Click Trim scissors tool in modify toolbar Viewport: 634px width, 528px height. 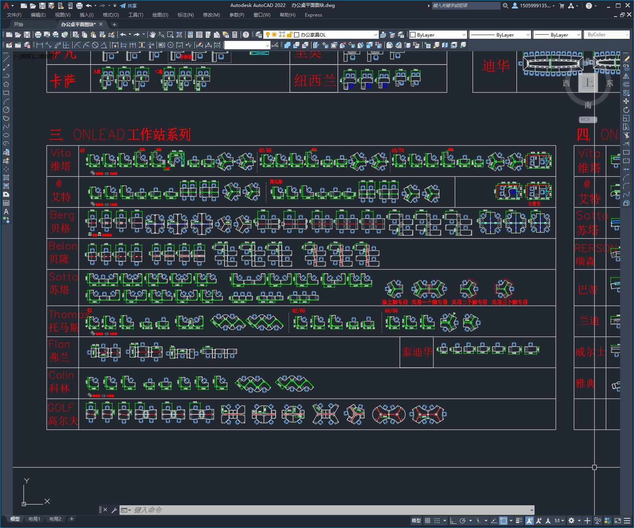(x=626, y=135)
